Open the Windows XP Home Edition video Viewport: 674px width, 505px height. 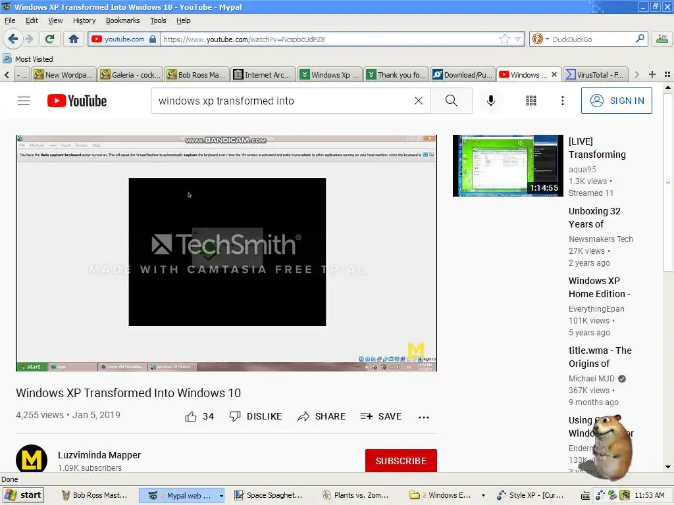pyautogui.click(x=599, y=287)
